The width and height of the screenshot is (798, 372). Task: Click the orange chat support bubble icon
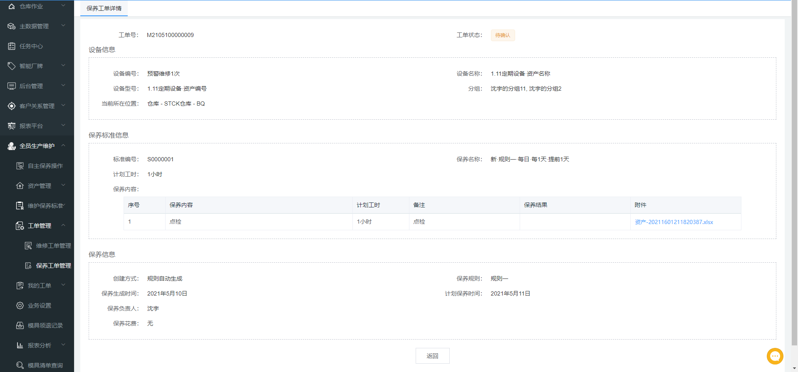pyautogui.click(x=775, y=356)
